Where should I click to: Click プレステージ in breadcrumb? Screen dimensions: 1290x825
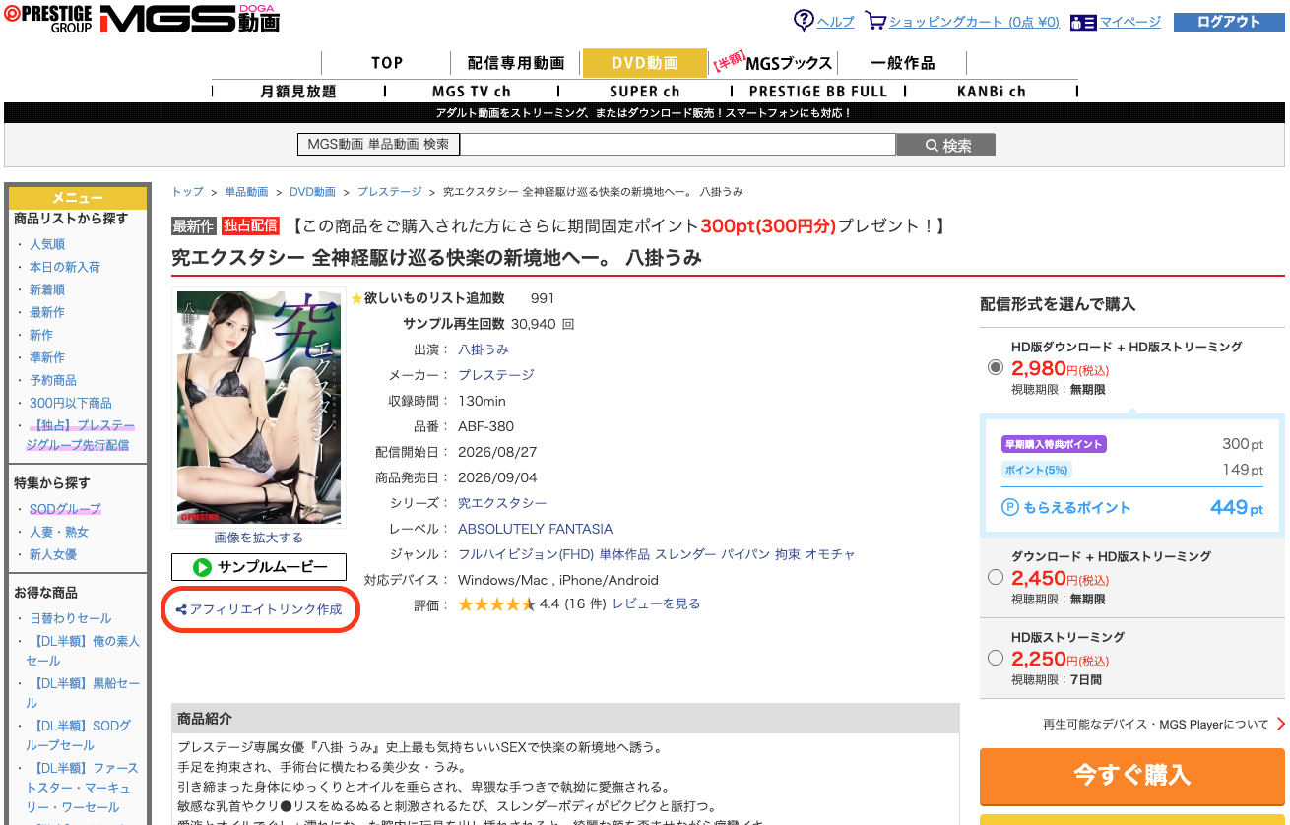[389, 192]
